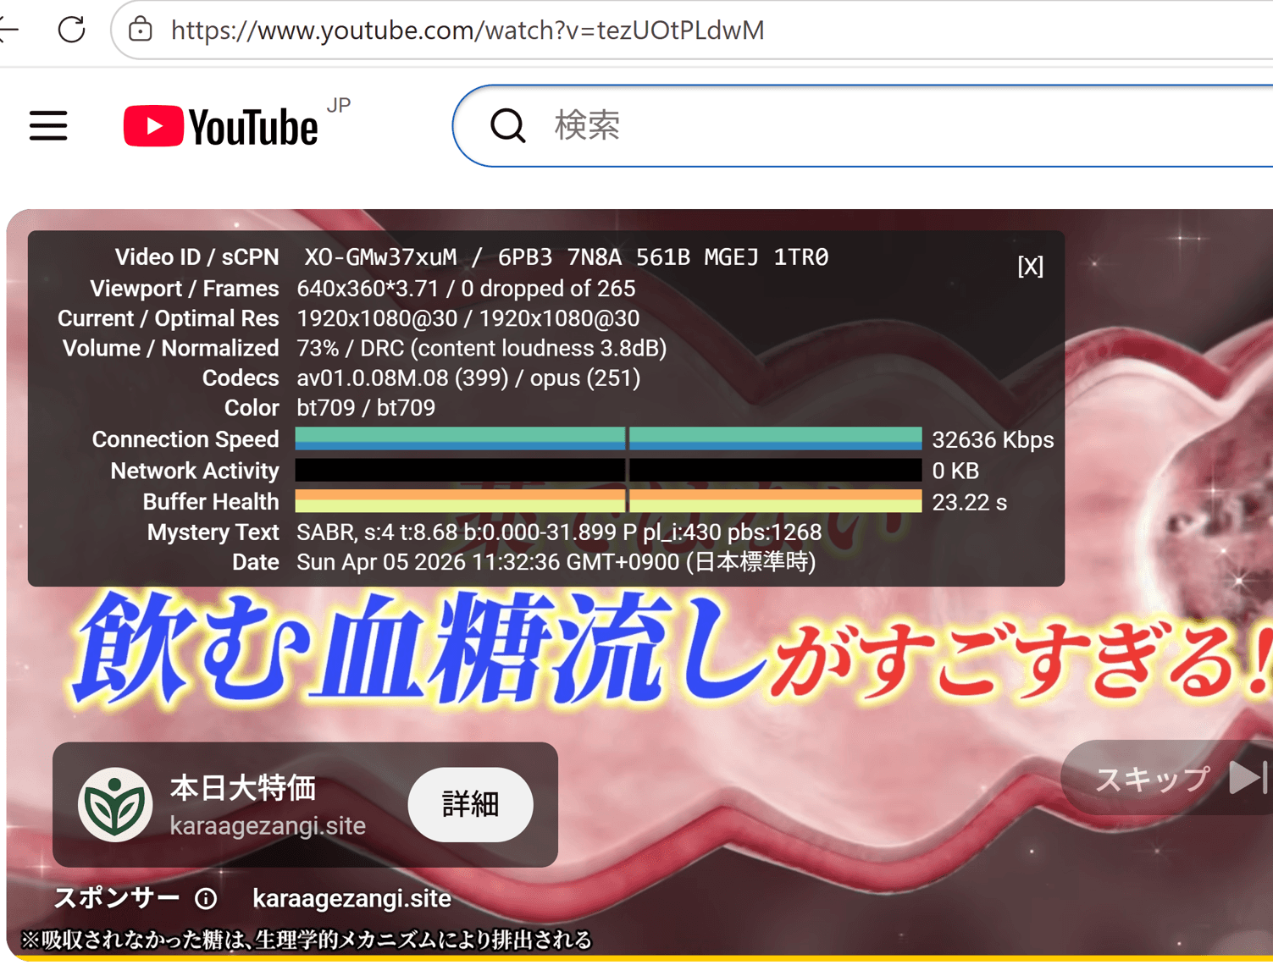This screenshot has width=1273, height=965.
Task: Click the Date value Sun Apr 05 2026
Action: tap(556, 562)
